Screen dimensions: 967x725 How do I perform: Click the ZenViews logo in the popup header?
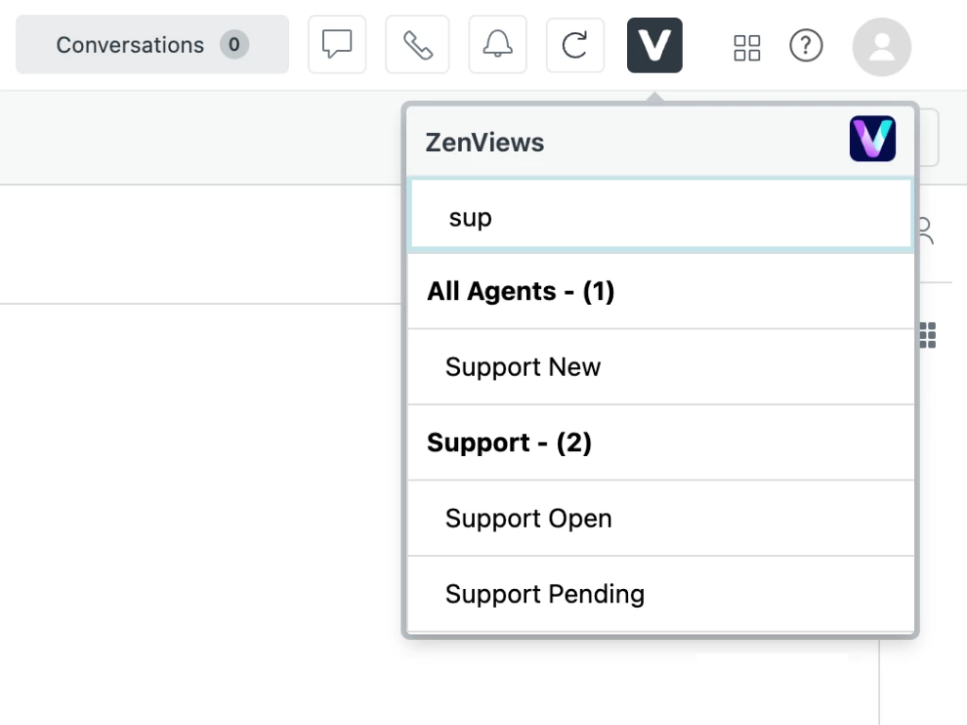click(872, 140)
